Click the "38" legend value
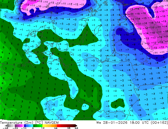 69,128
